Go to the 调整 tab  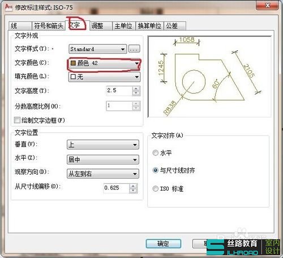[x=101, y=26]
